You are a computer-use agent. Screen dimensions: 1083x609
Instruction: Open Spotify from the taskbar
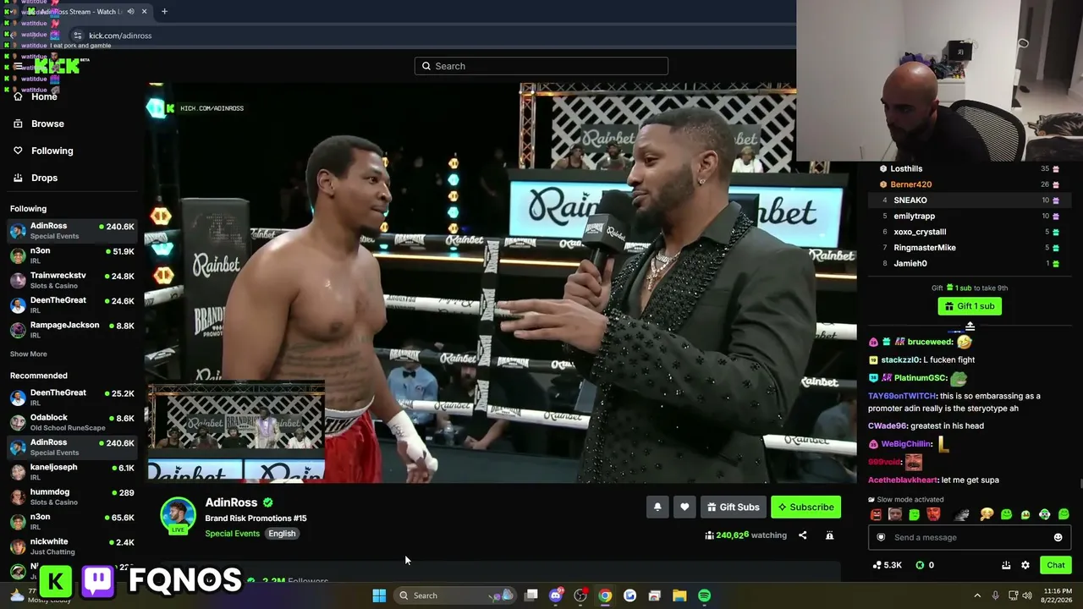click(704, 595)
